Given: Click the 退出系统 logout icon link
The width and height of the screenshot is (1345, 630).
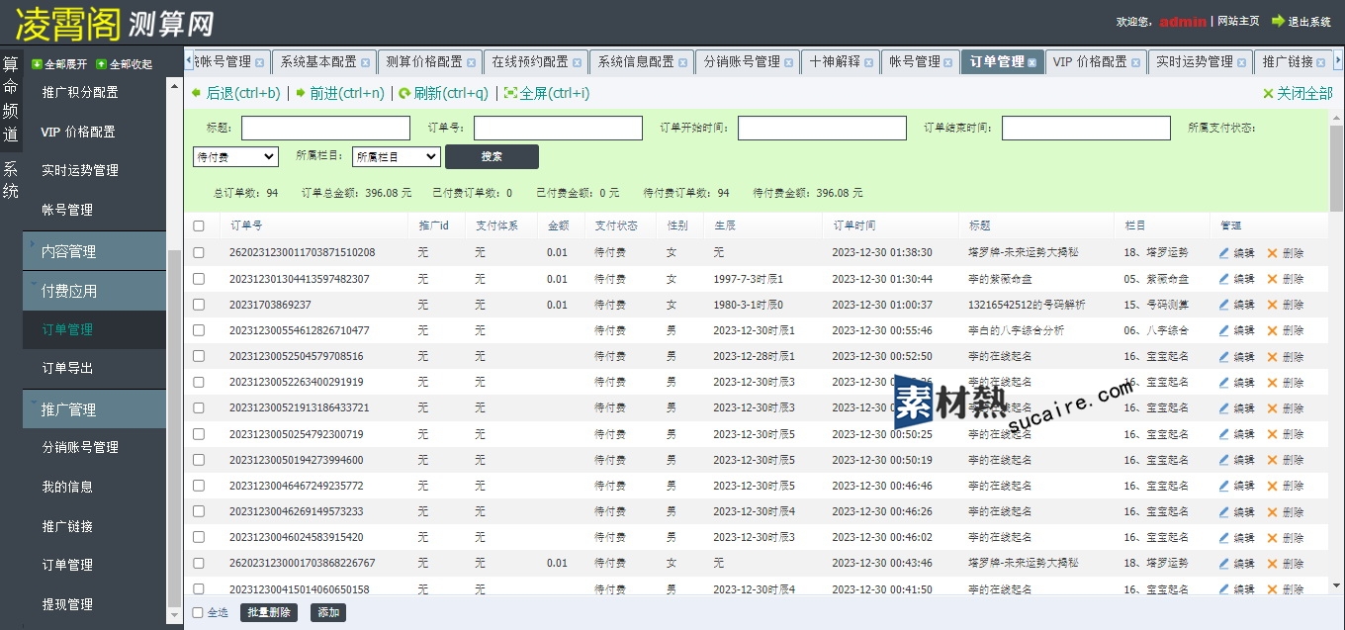Looking at the screenshot, I should coord(1300,21).
